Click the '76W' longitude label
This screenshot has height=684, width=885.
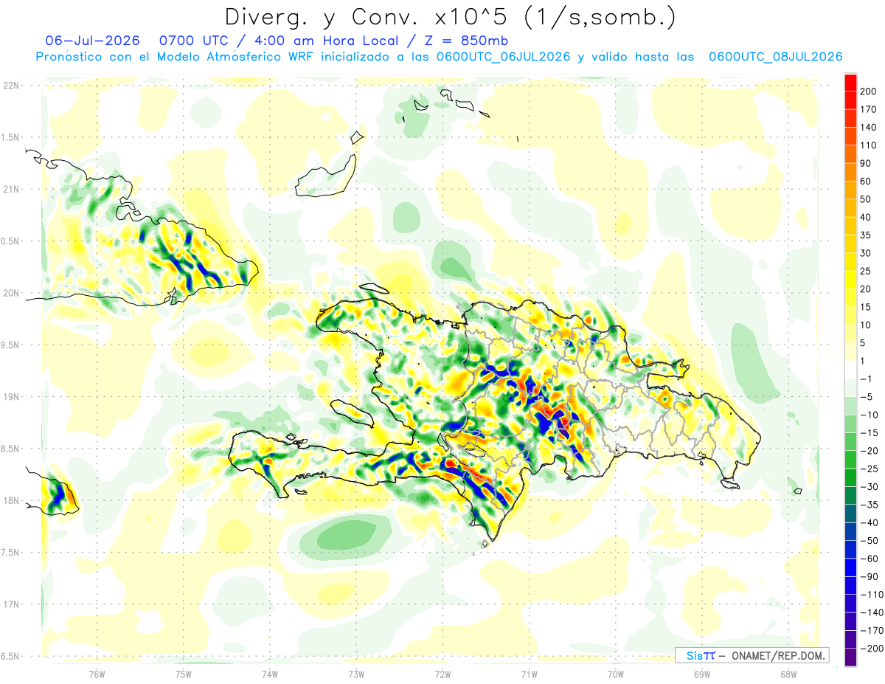click(97, 674)
